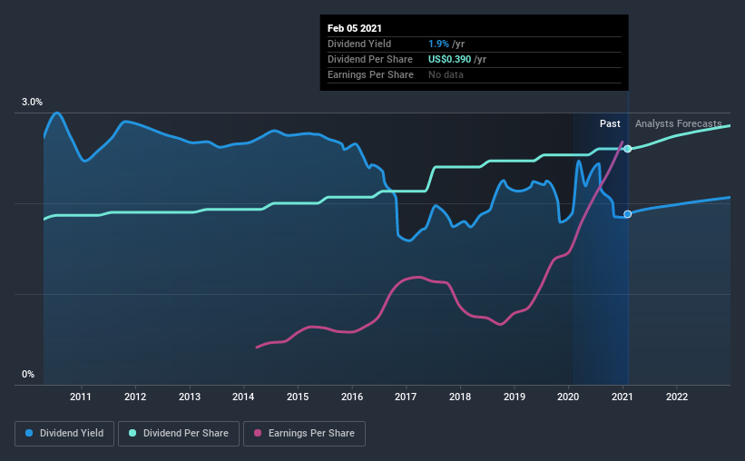Click the 0% y-axis label
Viewport: 745px width, 461px height.
tap(28, 374)
